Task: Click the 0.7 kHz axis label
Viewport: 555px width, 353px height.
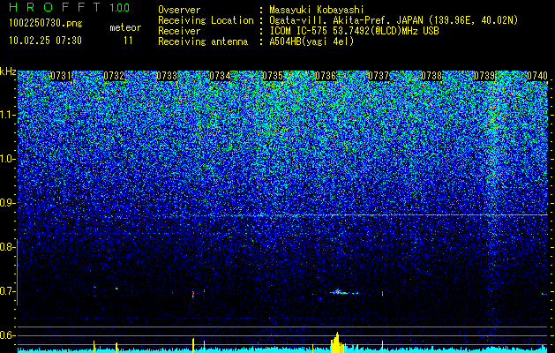Action: pos(7,291)
